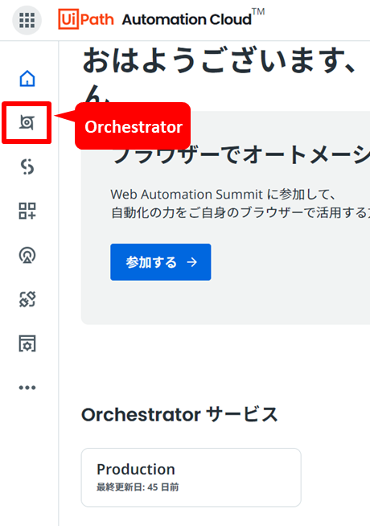The width and height of the screenshot is (370, 526).
Task: Open the window-with-gear sidebar icon
Action: coord(27,343)
